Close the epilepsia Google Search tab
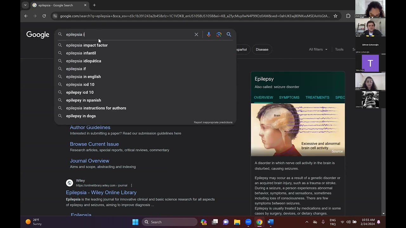406x228 pixels. [x=85, y=5]
